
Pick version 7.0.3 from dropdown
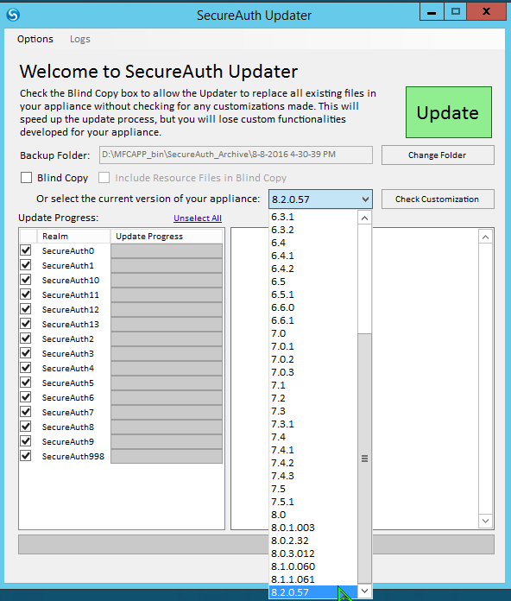(x=313, y=372)
